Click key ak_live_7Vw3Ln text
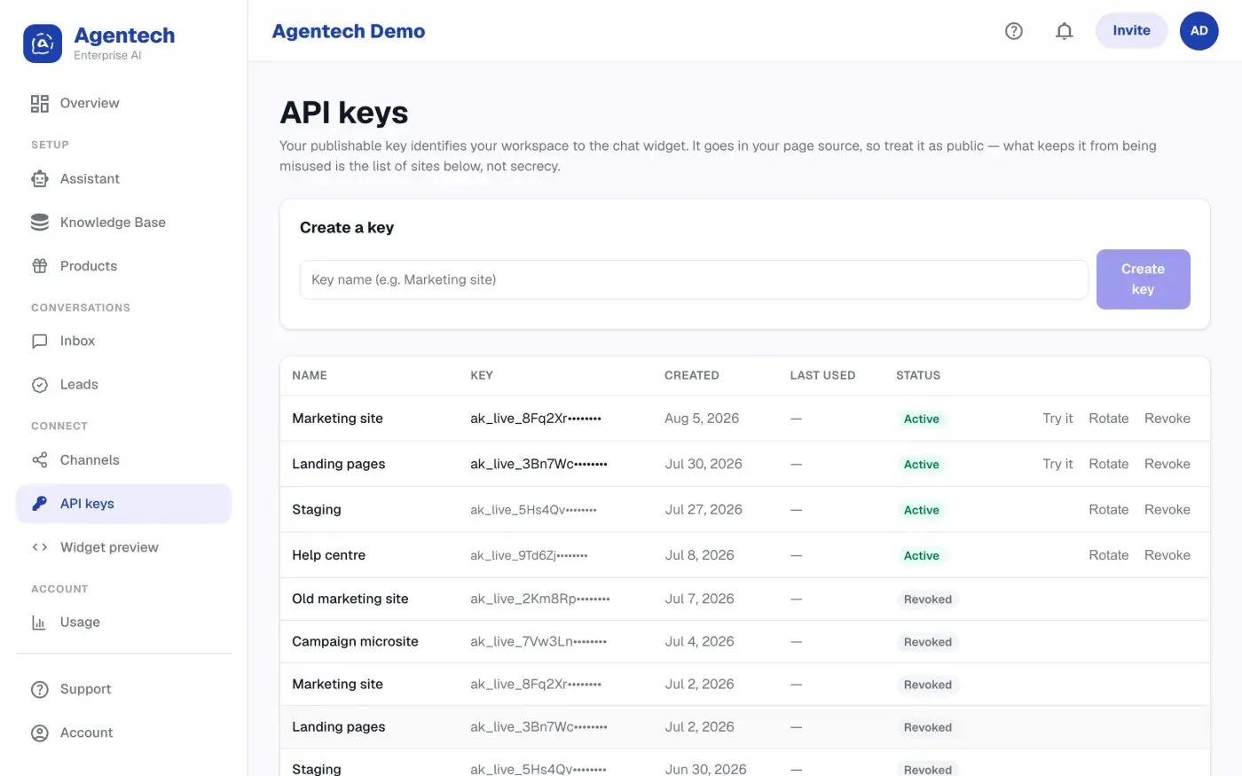 (538, 641)
